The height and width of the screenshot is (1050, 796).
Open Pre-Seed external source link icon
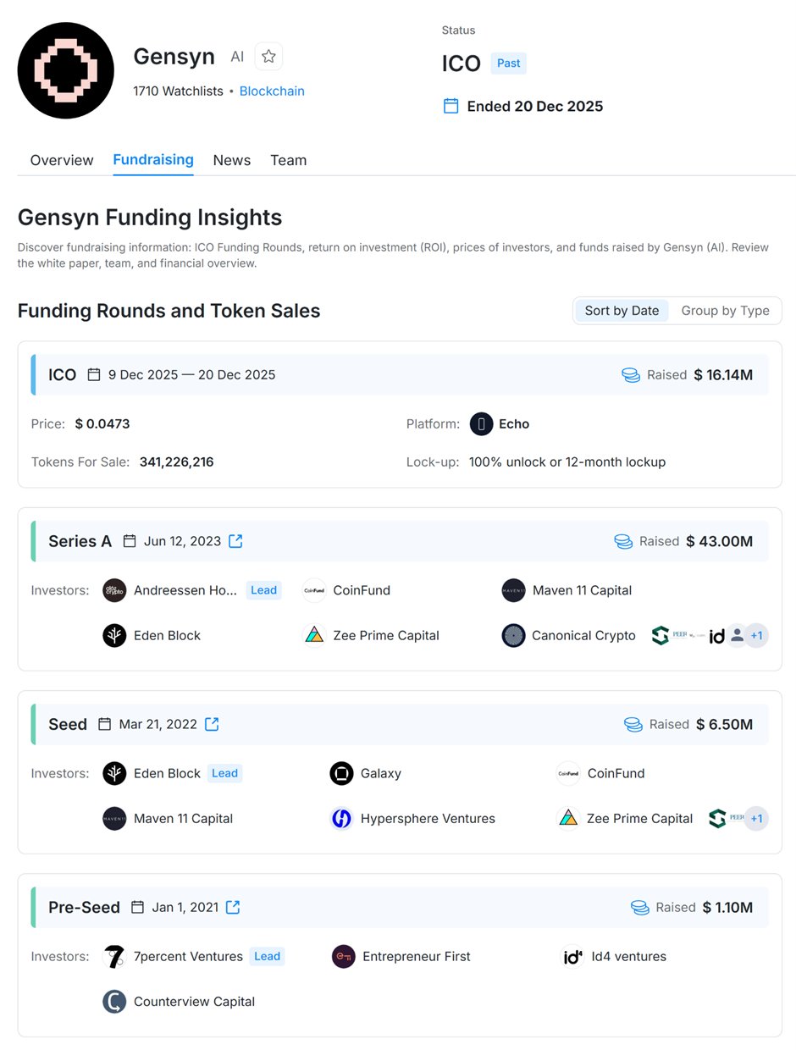click(x=233, y=907)
